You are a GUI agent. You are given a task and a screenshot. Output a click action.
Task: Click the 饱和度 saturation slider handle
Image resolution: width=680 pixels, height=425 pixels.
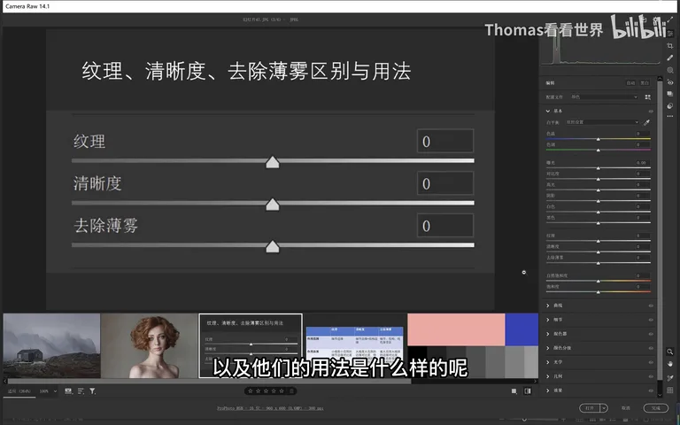pos(598,292)
